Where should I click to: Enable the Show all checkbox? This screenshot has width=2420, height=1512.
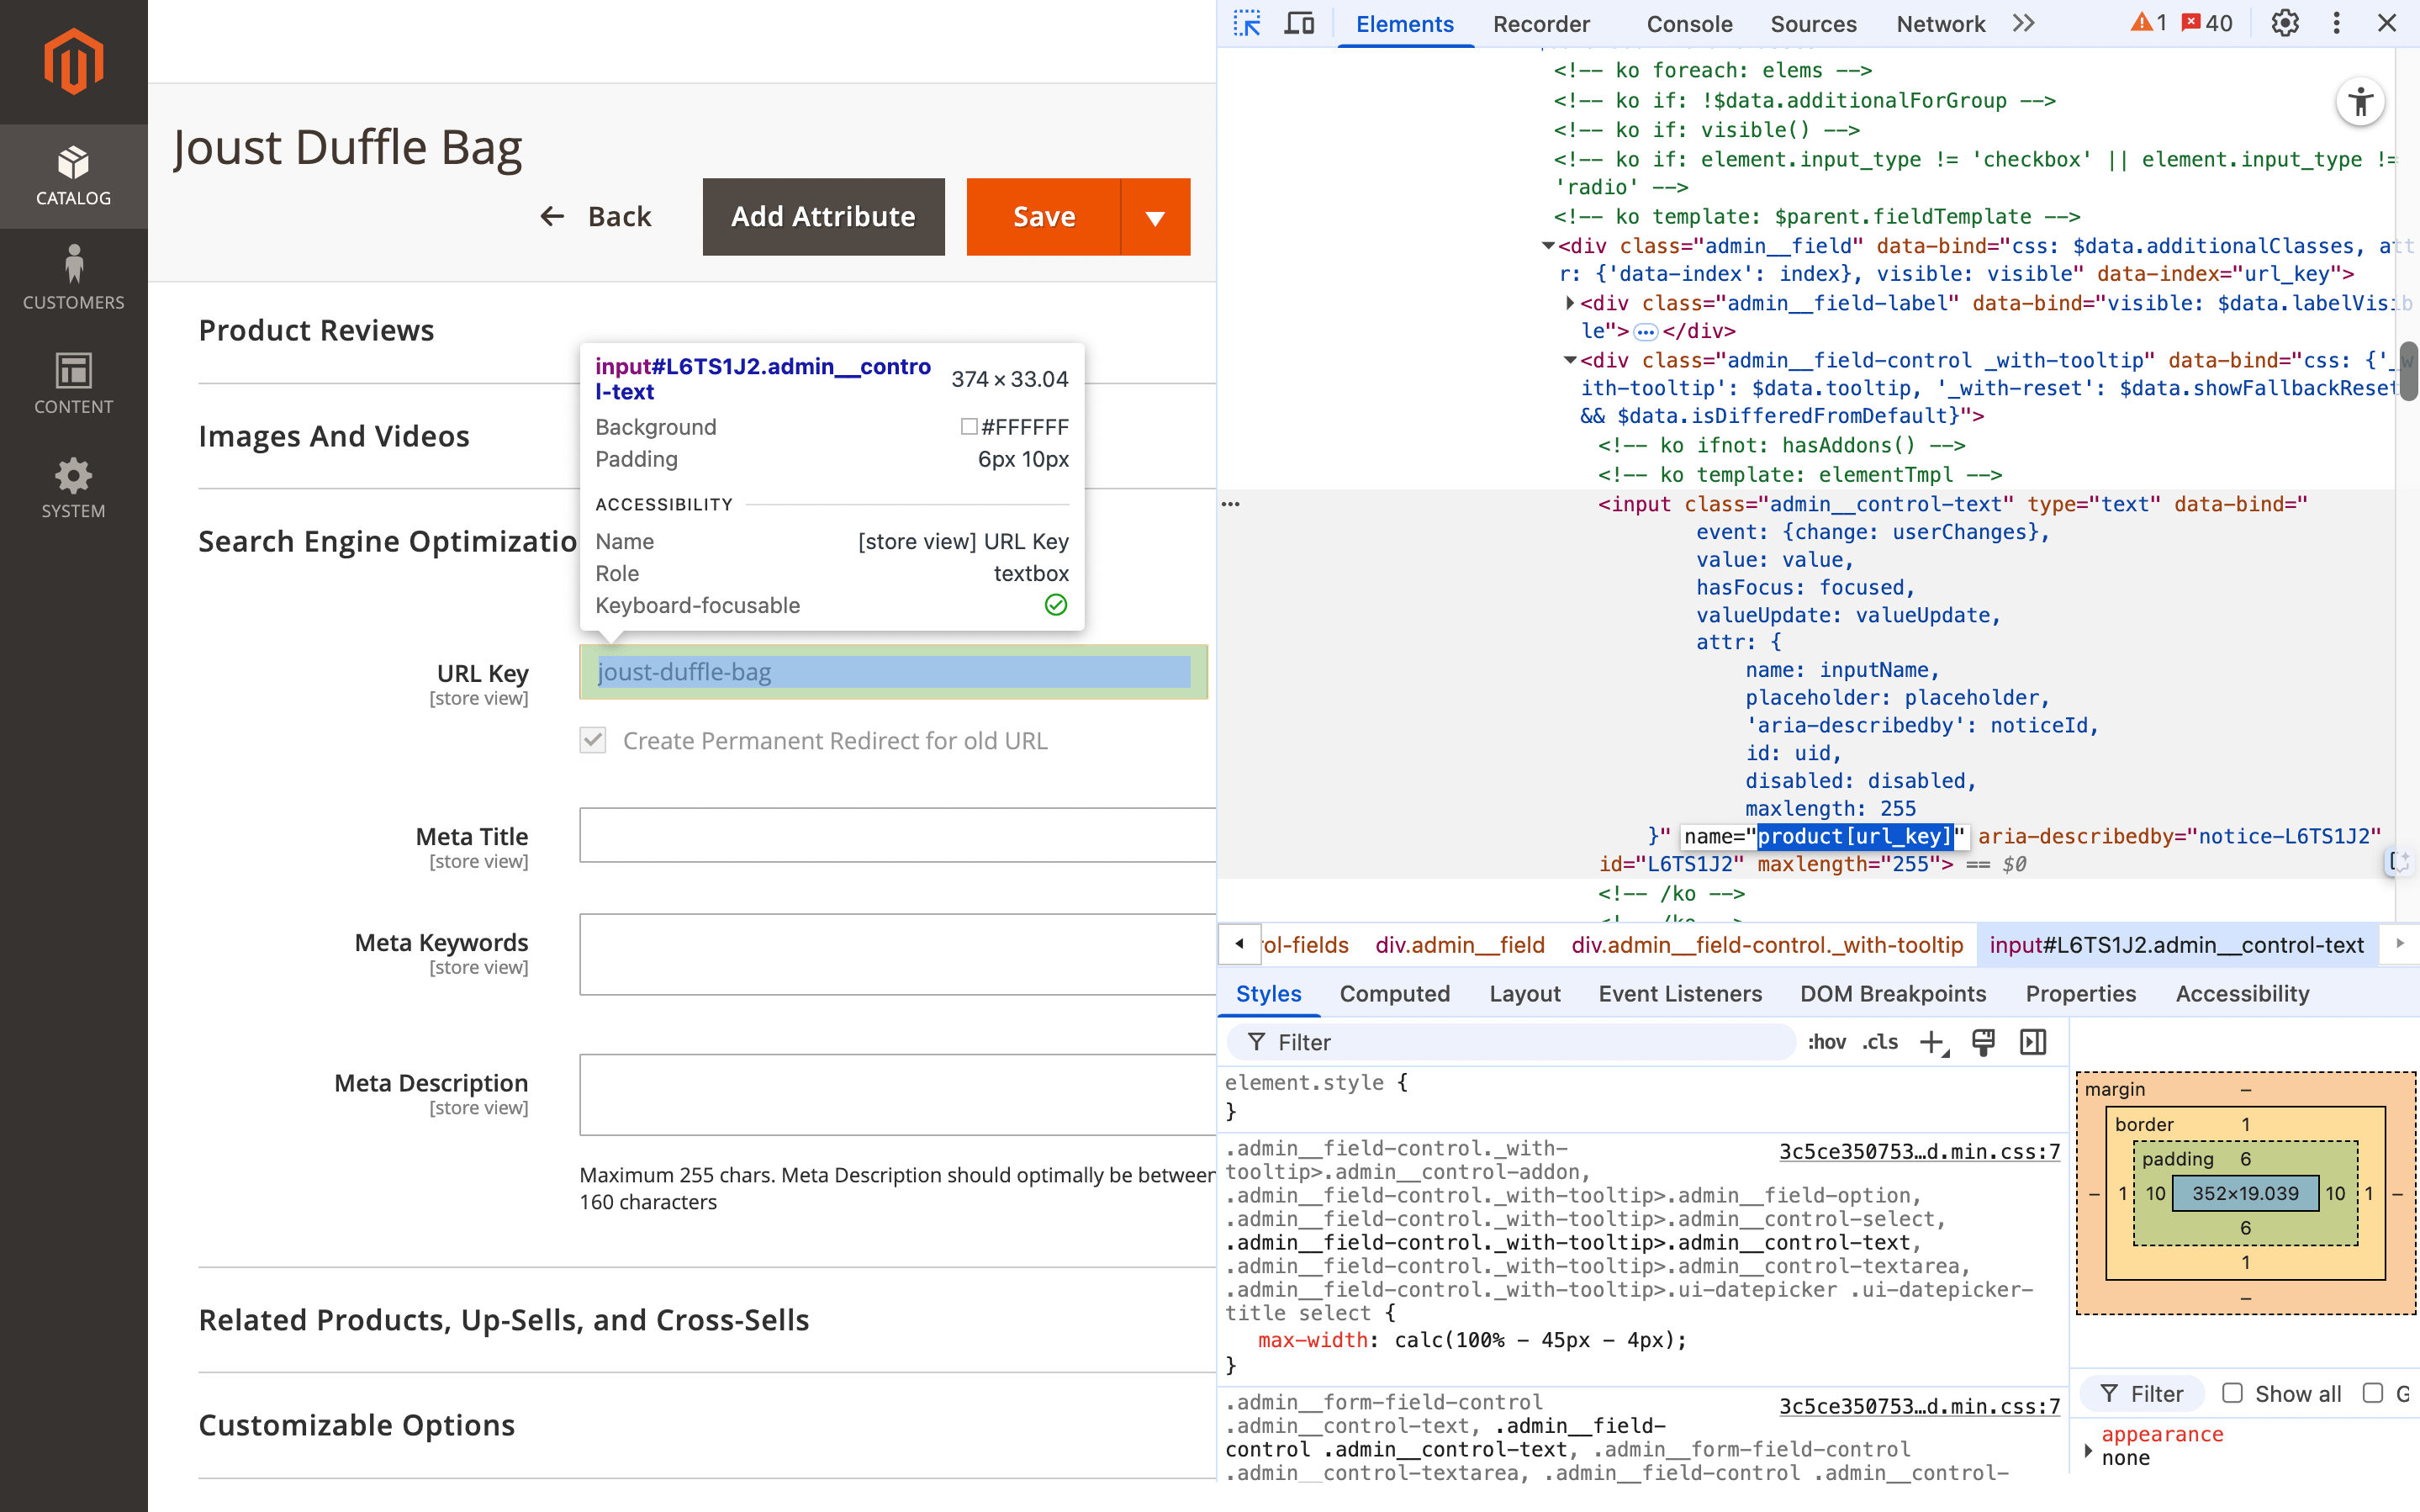pyautogui.click(x=2233, y=1393)
